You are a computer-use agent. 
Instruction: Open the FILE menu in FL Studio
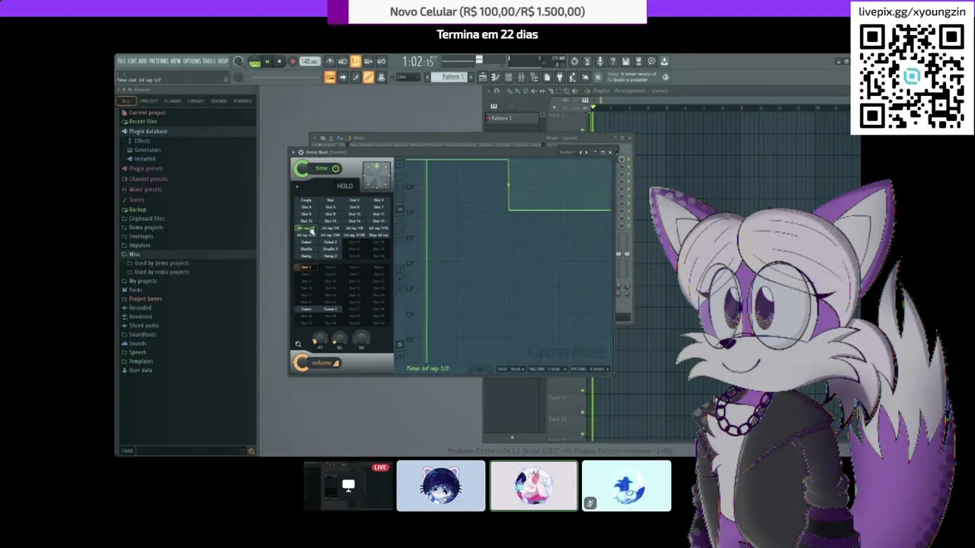(x=121, y=61)
